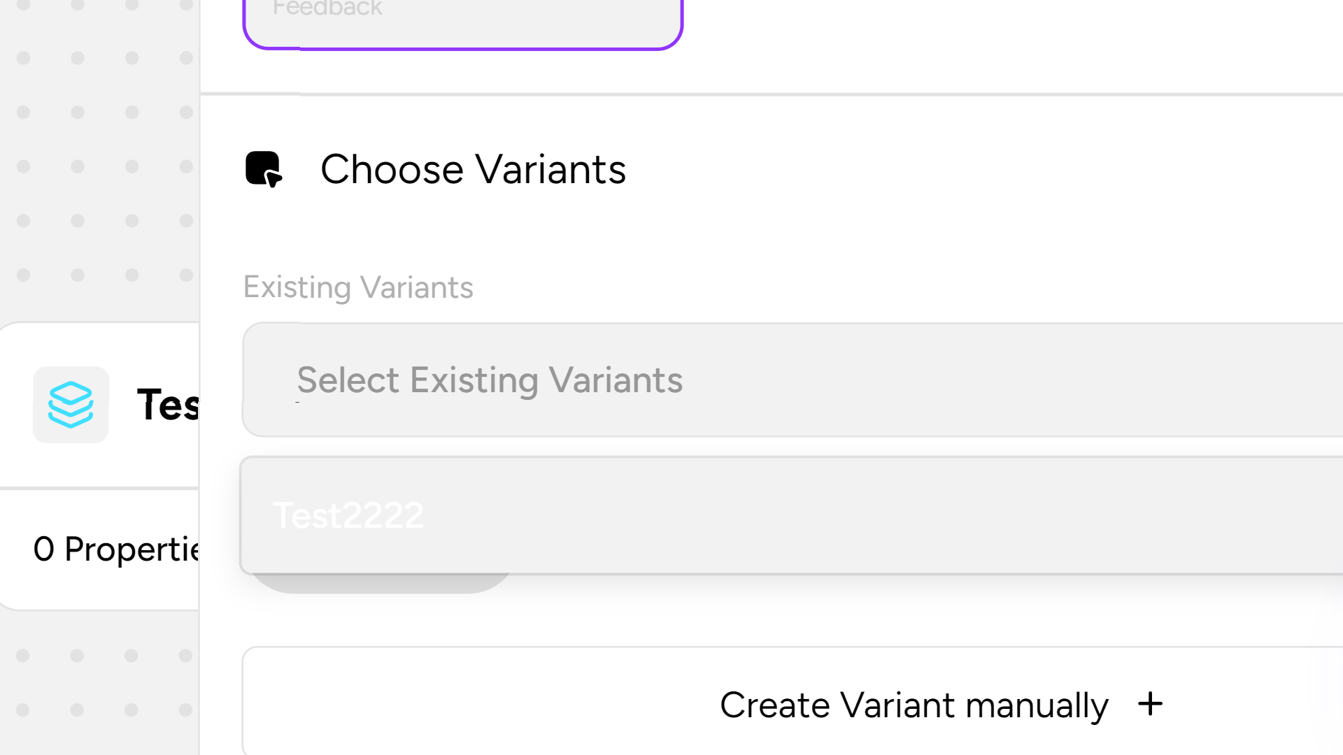This screenshot has width=1343, height=755.
Task: Click the Select Existing Variants placeholder text
Action: [490, 380]
